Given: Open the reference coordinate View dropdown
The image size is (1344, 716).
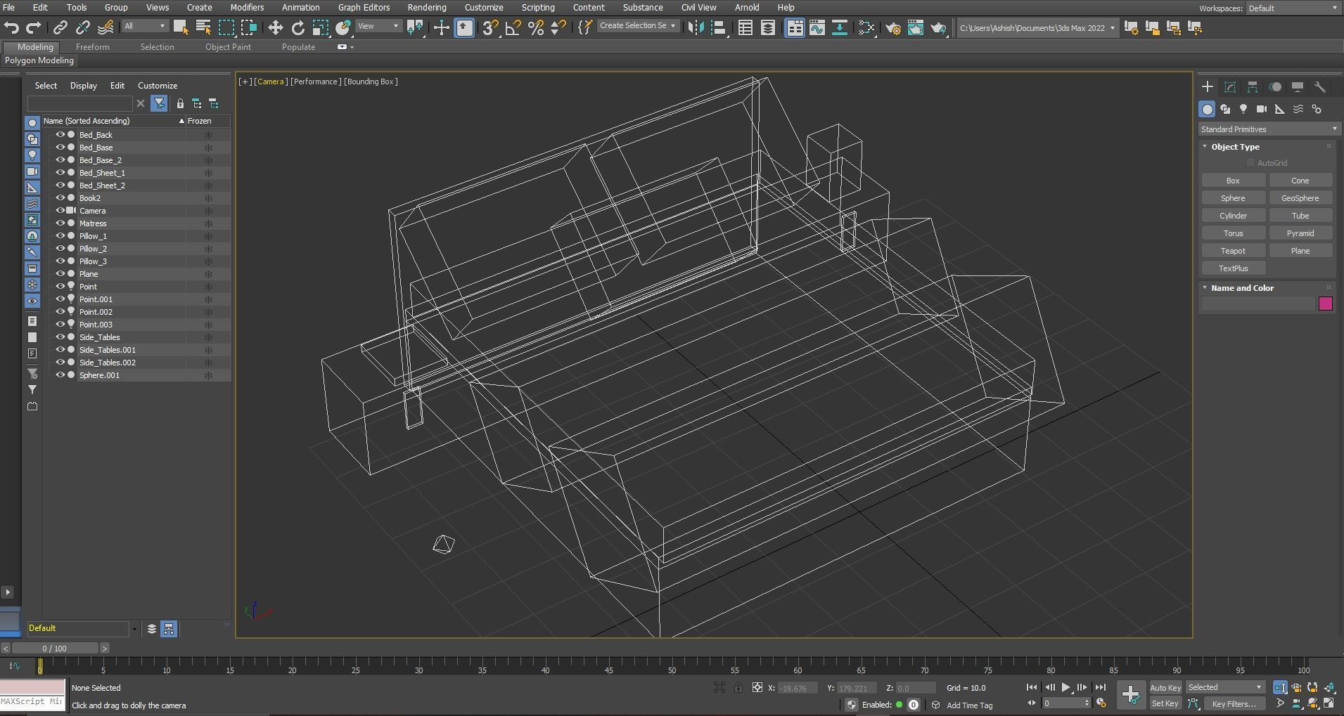Looking at the screenshot, I should coord(378,26).
